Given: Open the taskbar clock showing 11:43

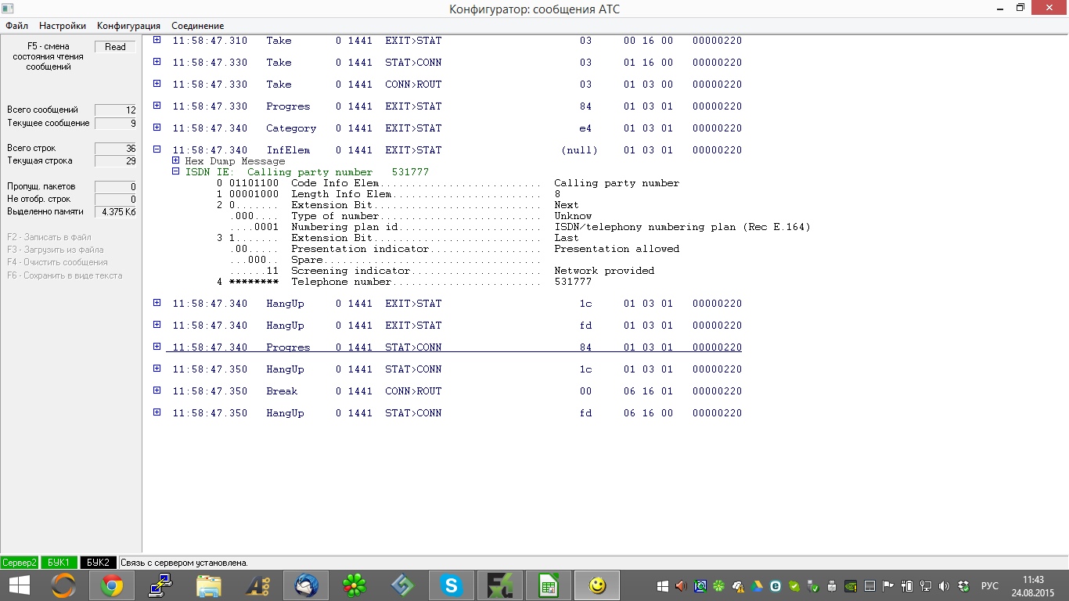Looking at the screenshot, I should tap(1033, 585).
